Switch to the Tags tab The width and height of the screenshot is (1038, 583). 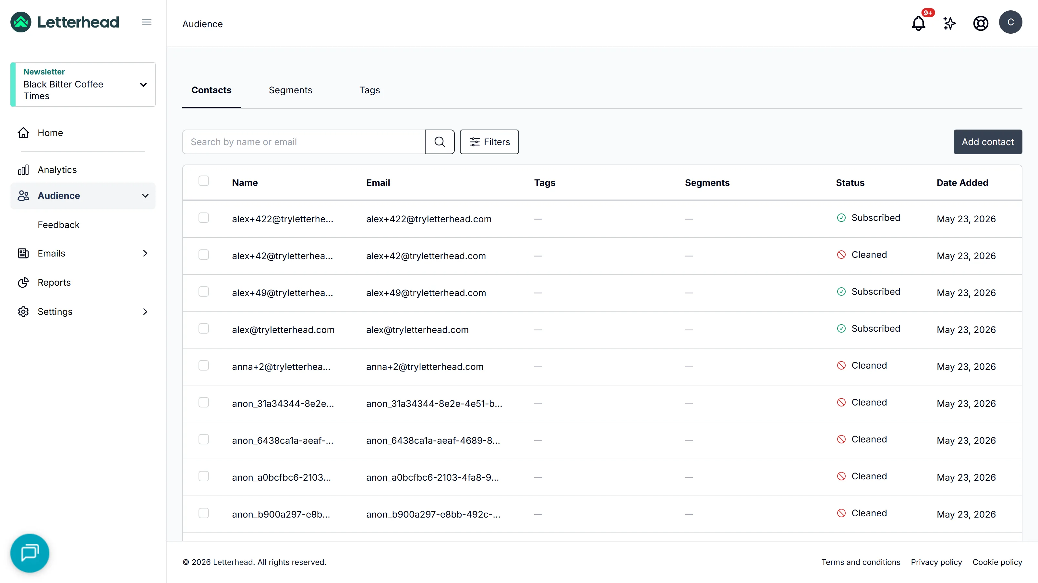(x=369, y=90)
